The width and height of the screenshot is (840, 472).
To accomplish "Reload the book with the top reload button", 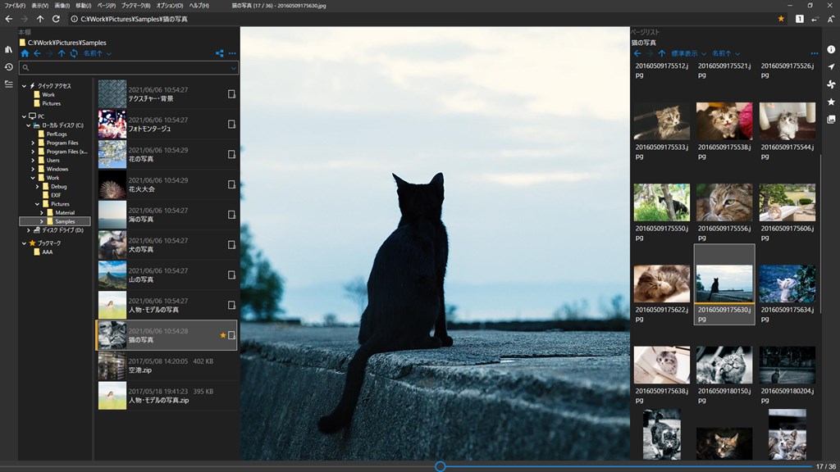I will 56,19.
